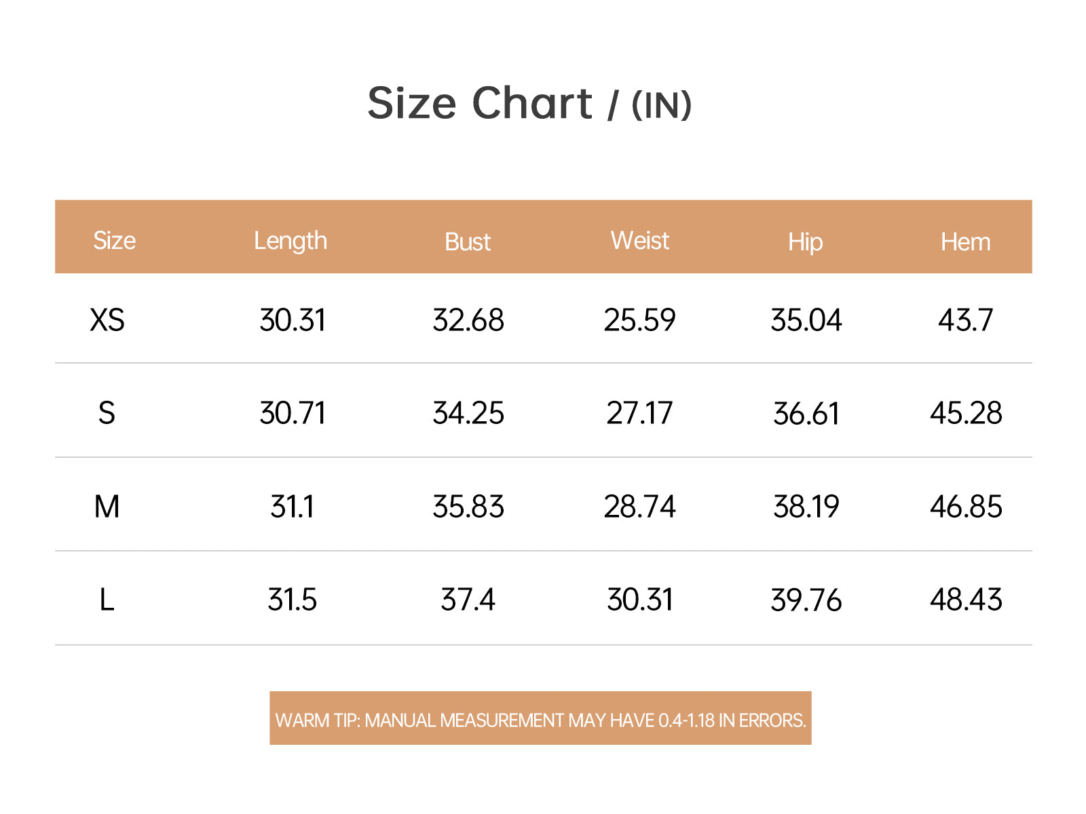Screen dimensions: 1086x814
Task: Select the Hip column header
Action: pos(806,242)
